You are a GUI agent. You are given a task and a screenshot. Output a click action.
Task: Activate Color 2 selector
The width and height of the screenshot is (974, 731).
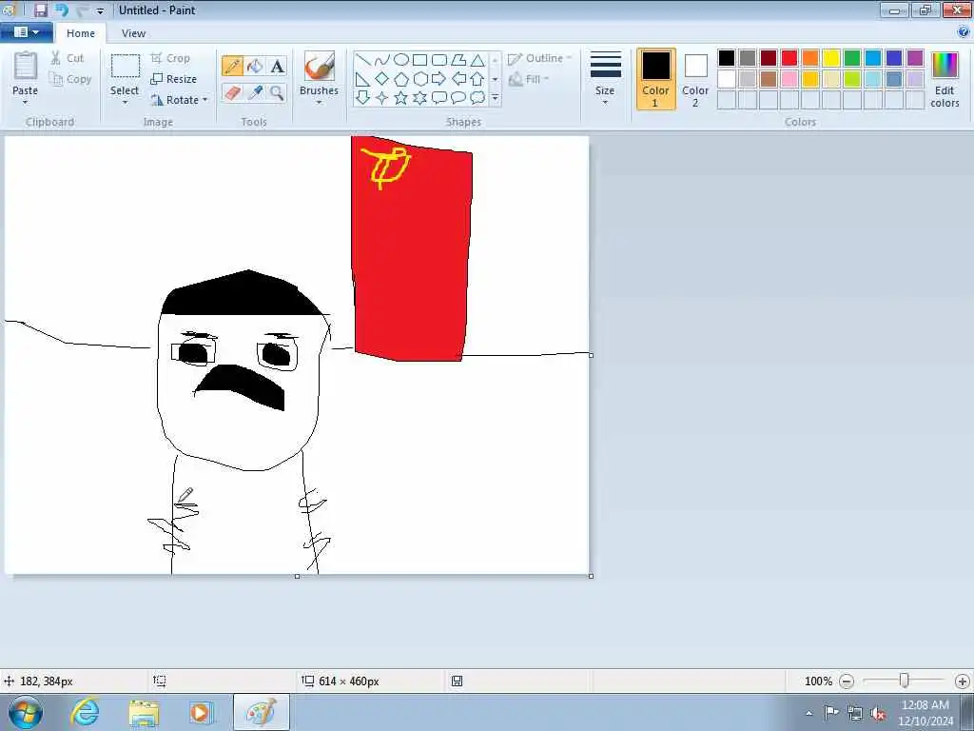click(695, 79)
